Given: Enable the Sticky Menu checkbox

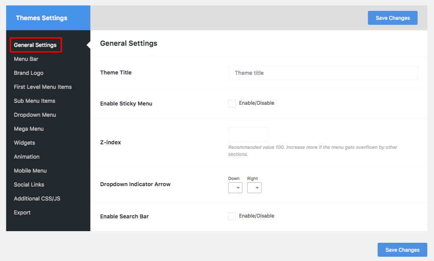Looking at the screenshot, I should (x=232, y=103).
